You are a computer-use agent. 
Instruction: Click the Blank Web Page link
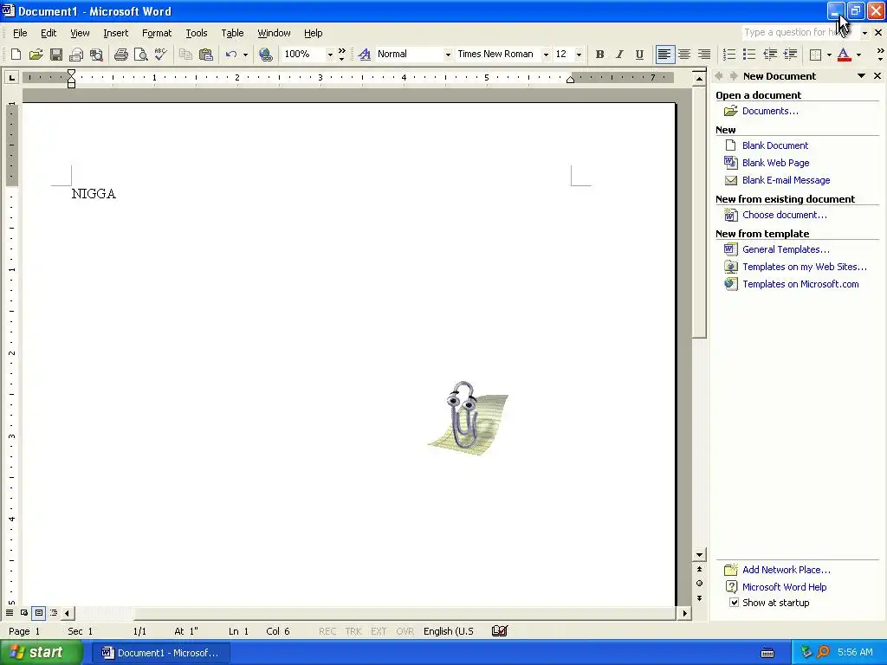[775, 163]
